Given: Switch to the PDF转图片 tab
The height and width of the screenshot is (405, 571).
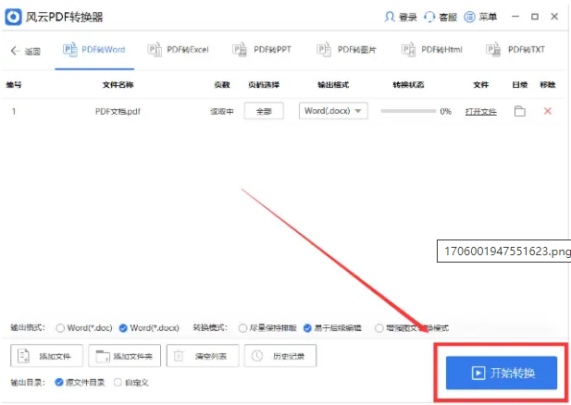Looking at the screenshot, I should (x=346, y=50).
